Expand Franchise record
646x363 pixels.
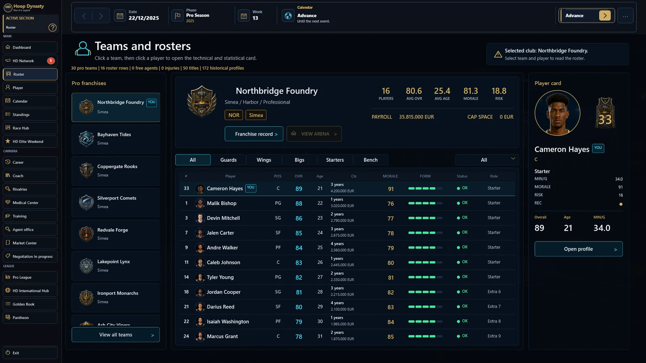pos(254,134)
